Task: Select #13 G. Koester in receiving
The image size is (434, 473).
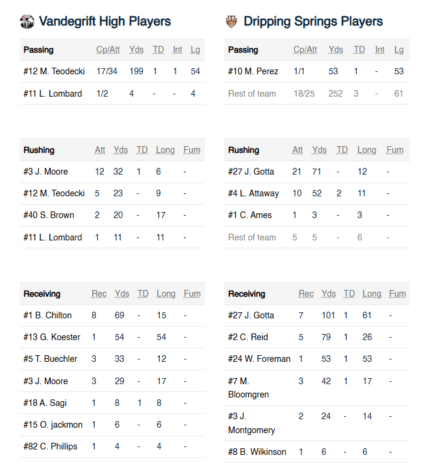Action: pyautogui.click(x=52, y=337)
